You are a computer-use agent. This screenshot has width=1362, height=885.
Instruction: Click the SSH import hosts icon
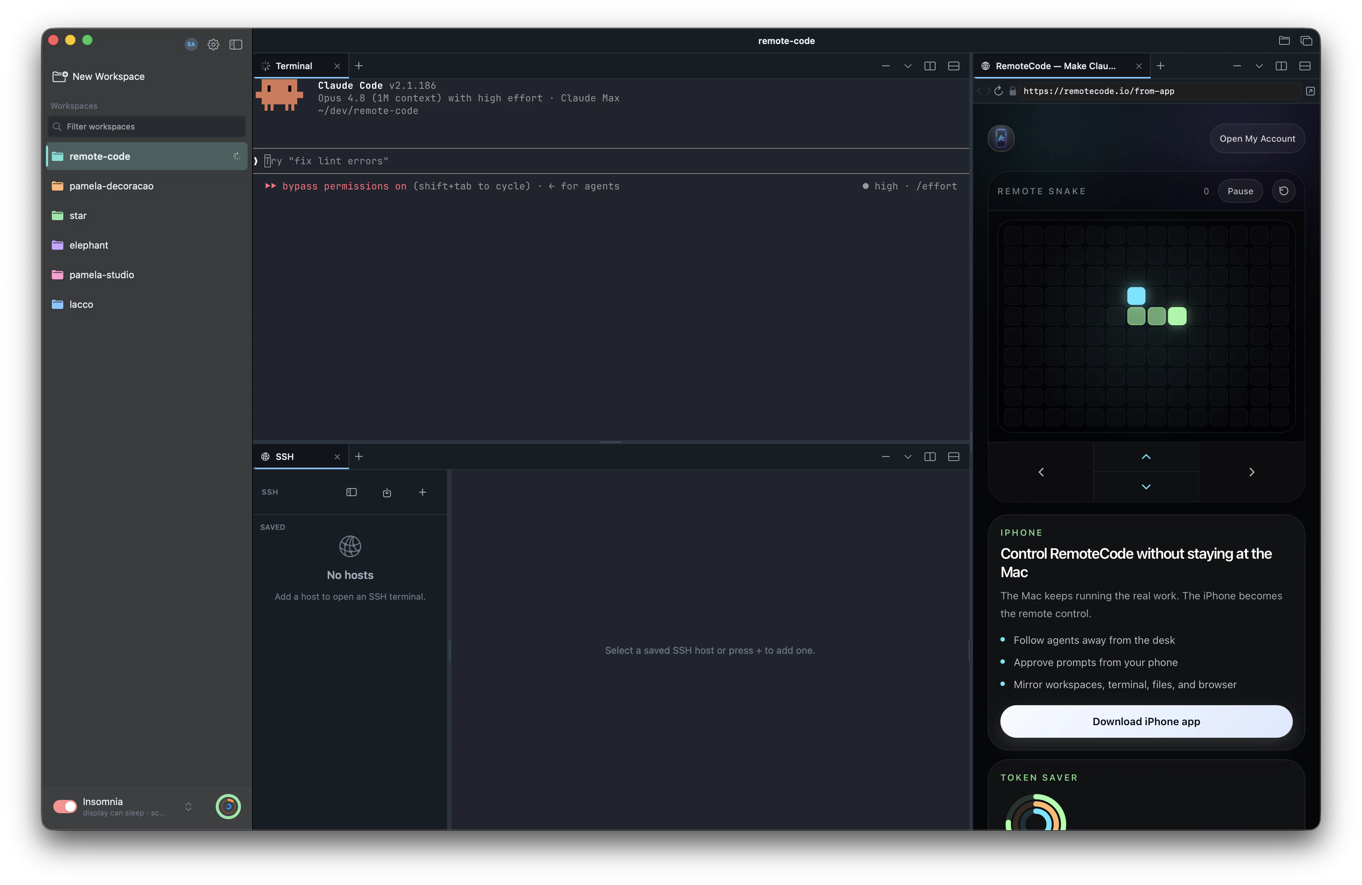pos(387,492)
